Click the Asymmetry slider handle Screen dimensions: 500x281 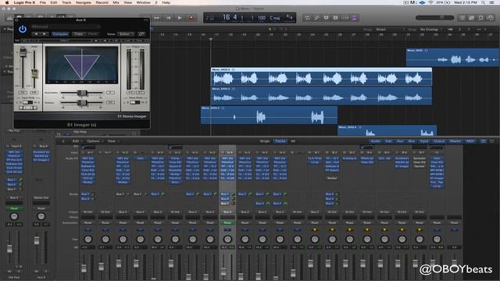pyautogui.click(x=82, y=93)
